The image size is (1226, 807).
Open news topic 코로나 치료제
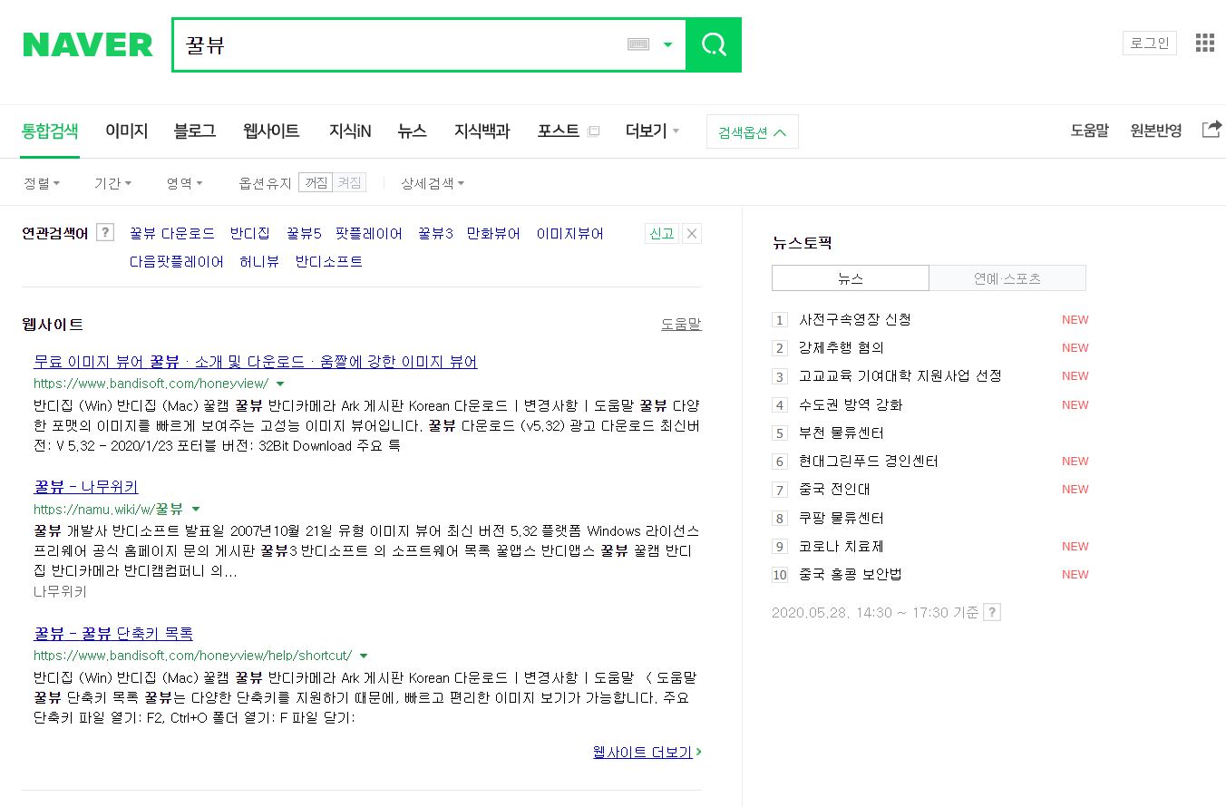click(842, 546)
